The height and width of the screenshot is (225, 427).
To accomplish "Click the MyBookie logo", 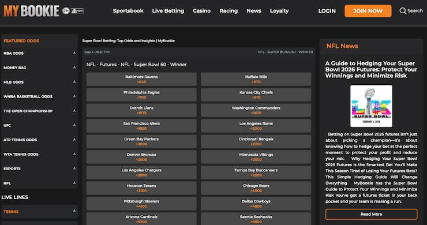I will pos(32,11).
